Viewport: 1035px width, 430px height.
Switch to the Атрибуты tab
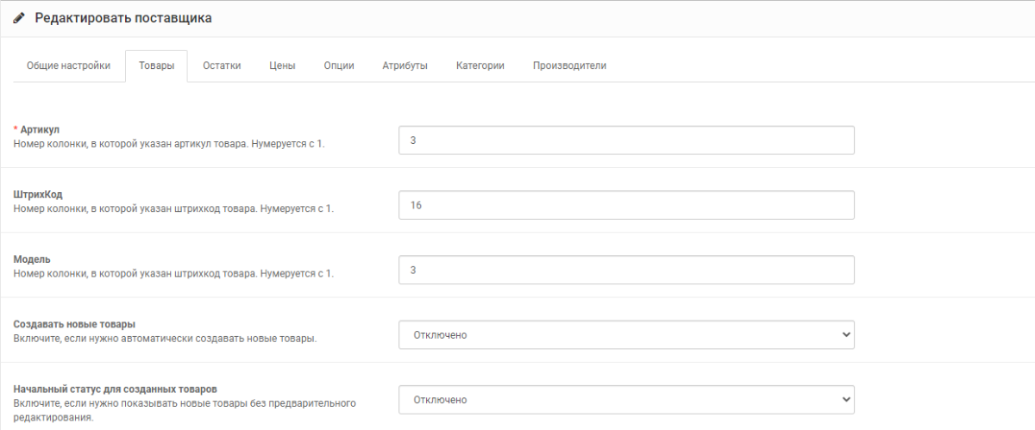pos(405,65)
